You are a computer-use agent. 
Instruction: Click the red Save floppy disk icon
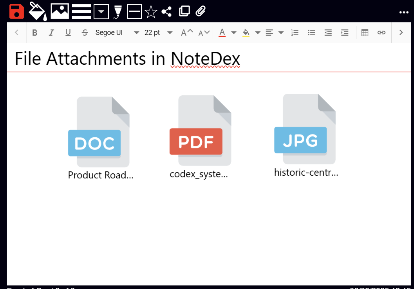point(16,11)
